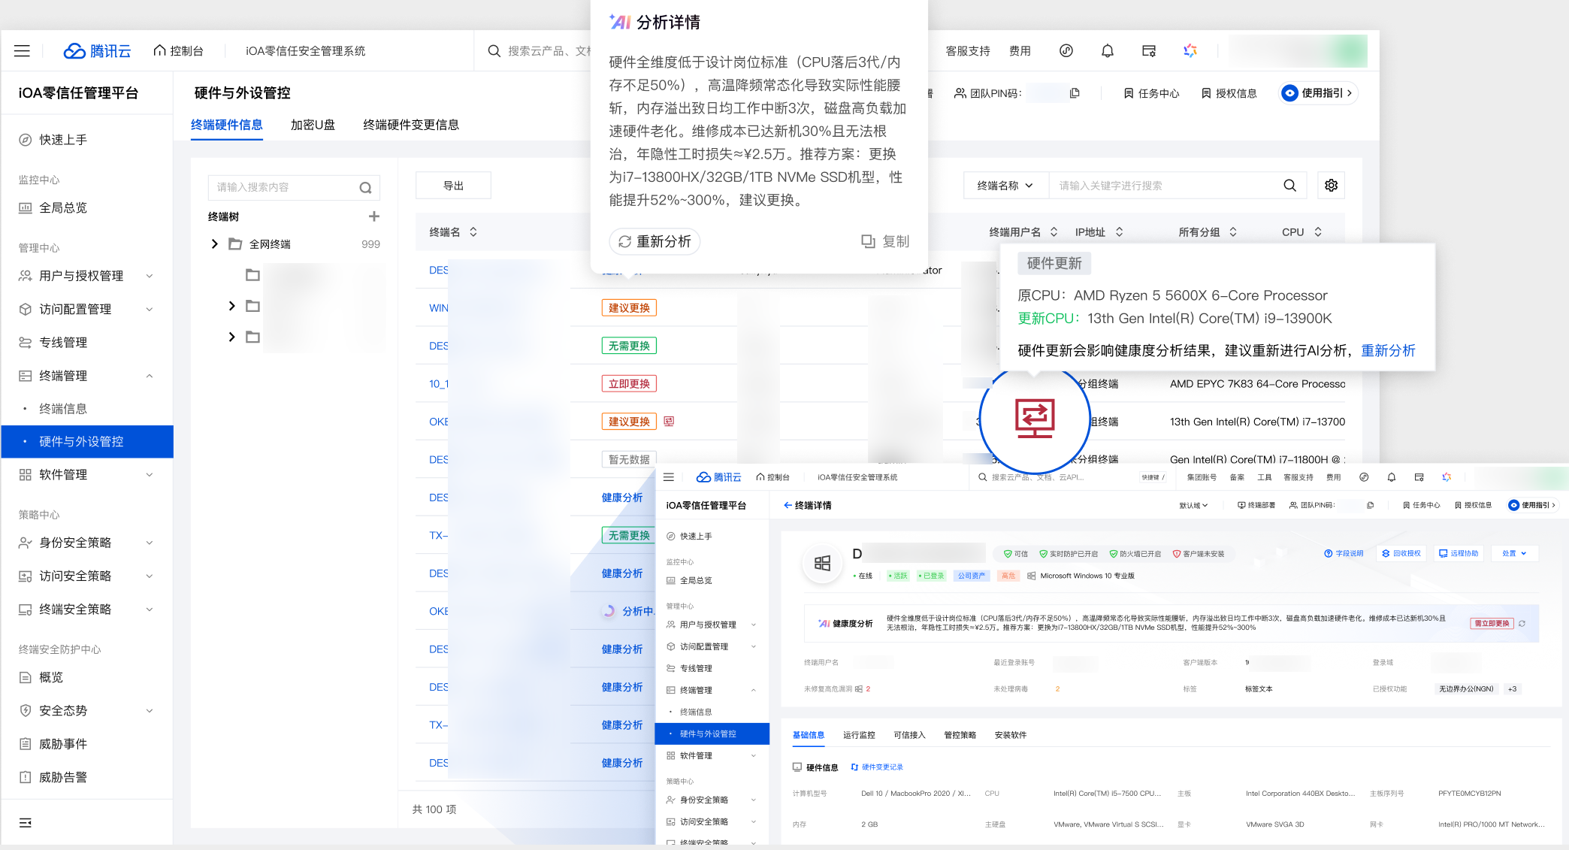Click the circular mini-program icon in main header
This screenshot has height=850, width=1569.
(x=1066, y=51)
